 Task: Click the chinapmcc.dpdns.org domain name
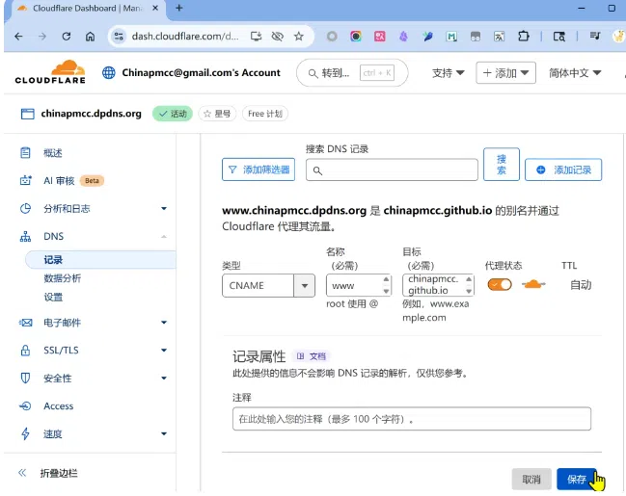[91, 114]
